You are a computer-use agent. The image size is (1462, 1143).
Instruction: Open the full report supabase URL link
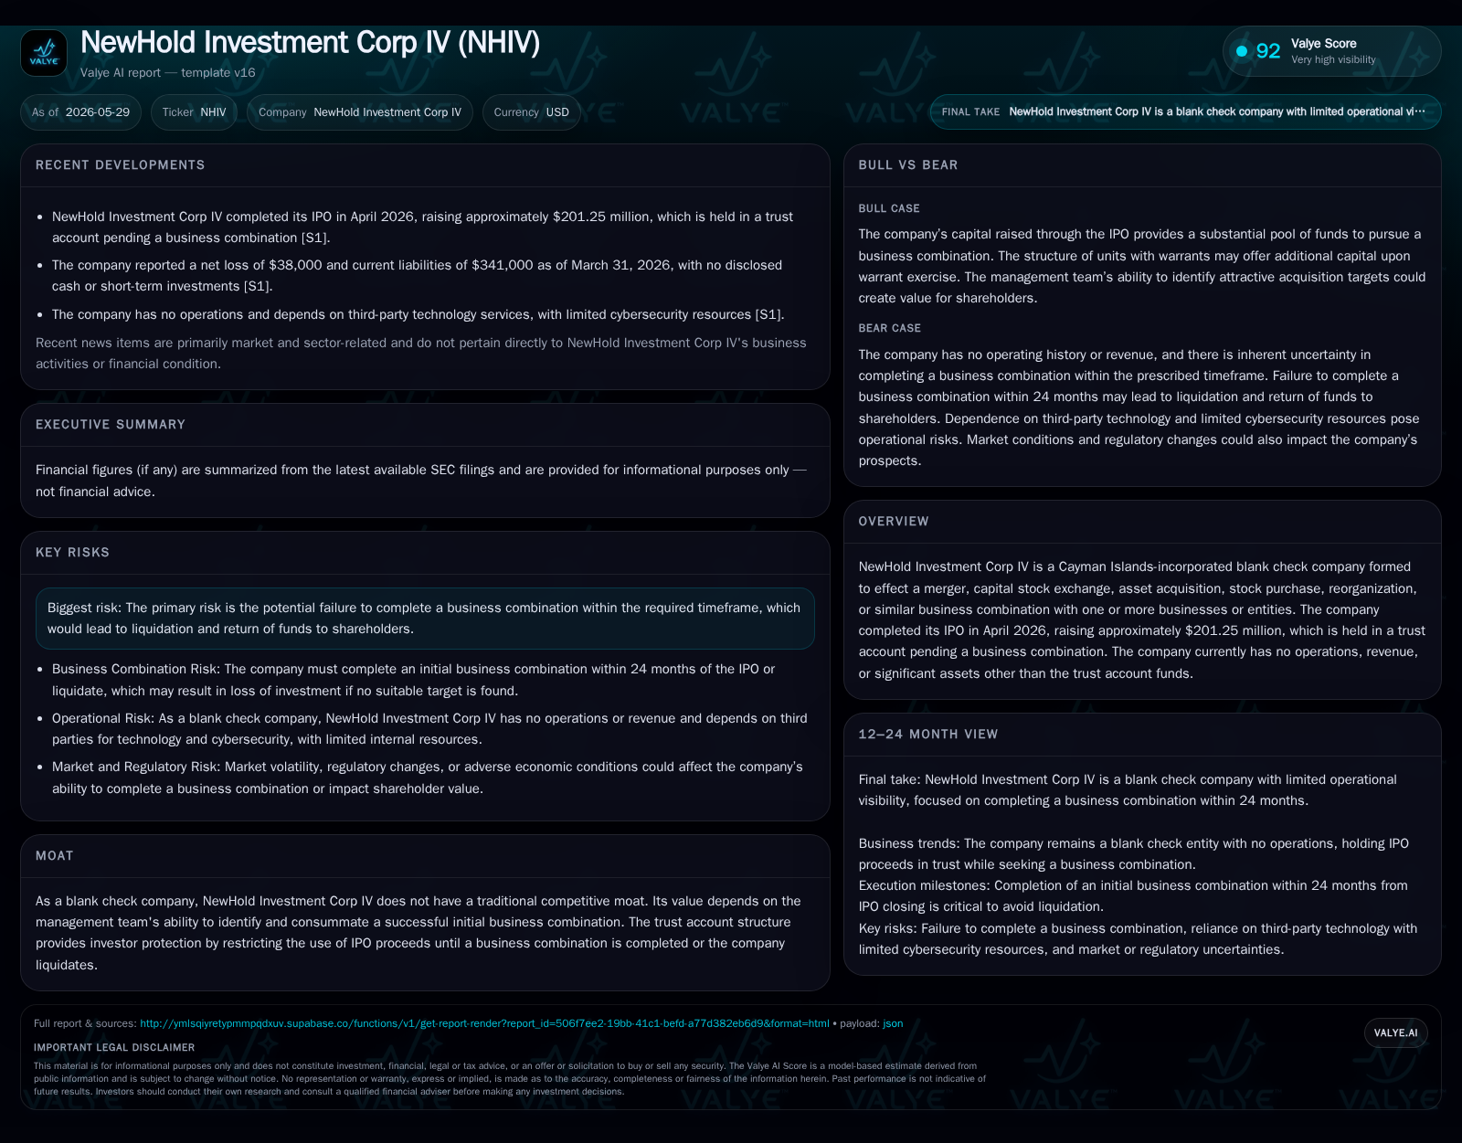(484, 1023)
